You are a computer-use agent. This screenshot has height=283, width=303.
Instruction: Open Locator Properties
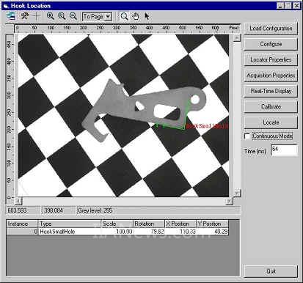click(x=271, y=59)
